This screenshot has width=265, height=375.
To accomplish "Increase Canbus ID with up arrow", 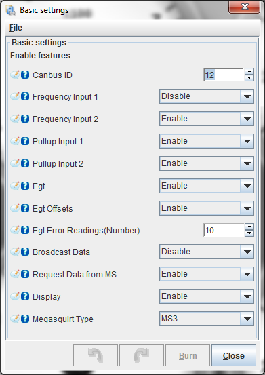I will [x=249, y=71].
